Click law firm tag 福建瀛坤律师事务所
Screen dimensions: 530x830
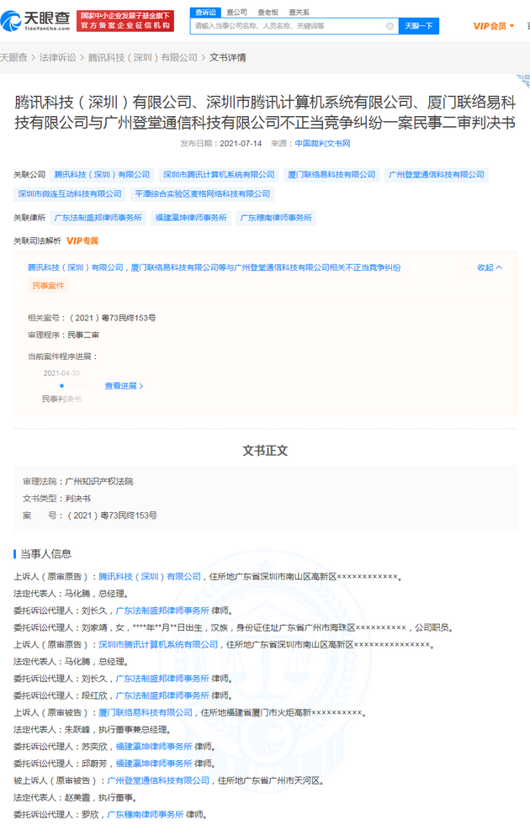point(191,218)
